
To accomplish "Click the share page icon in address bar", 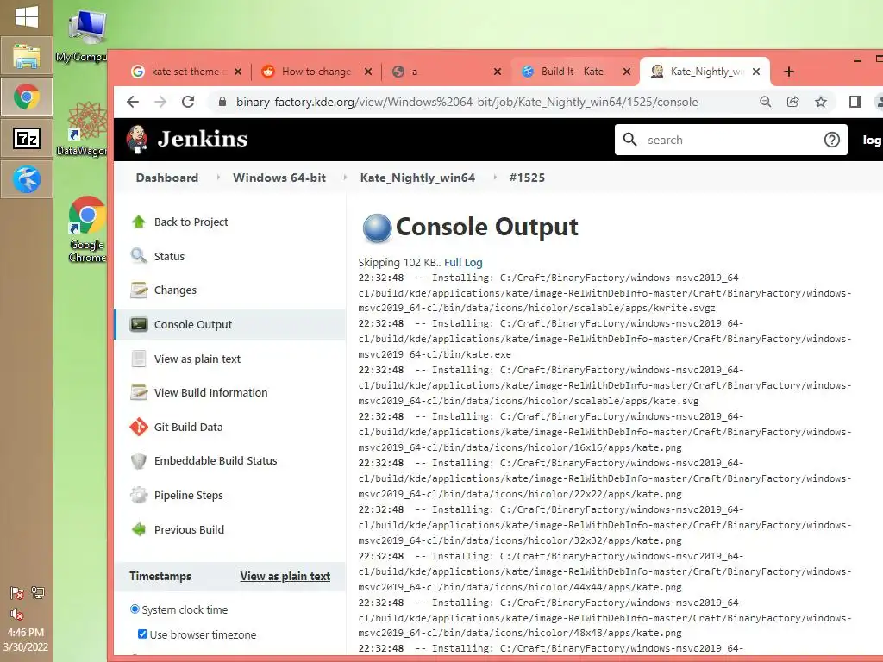I will [x=793, y=102].
